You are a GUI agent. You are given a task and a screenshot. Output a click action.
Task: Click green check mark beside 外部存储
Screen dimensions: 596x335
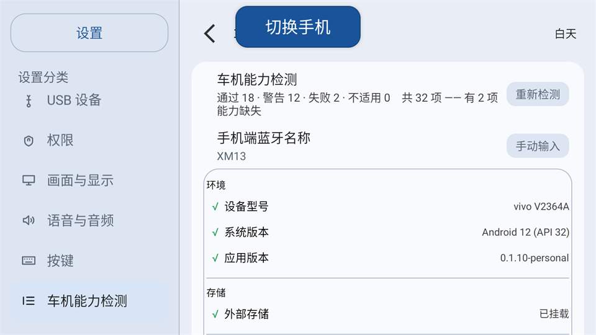point(215,314)
